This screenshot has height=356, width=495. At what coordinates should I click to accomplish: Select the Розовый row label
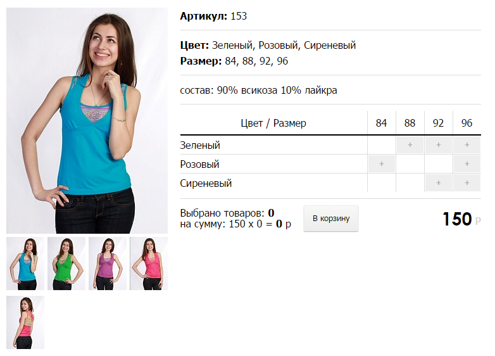tap(199, 164)
